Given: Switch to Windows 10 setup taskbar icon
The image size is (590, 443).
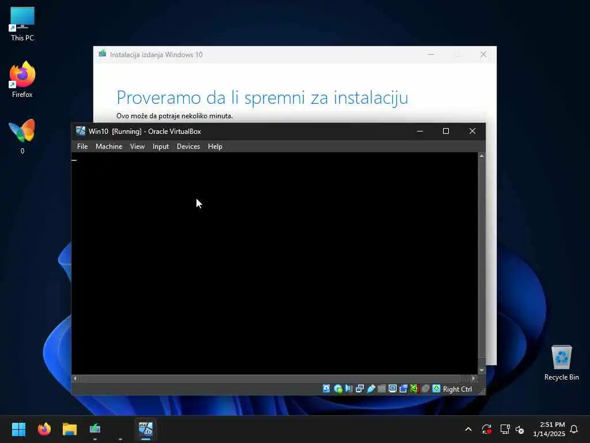Looking at the screenshot, I should [x=95, y=429].
